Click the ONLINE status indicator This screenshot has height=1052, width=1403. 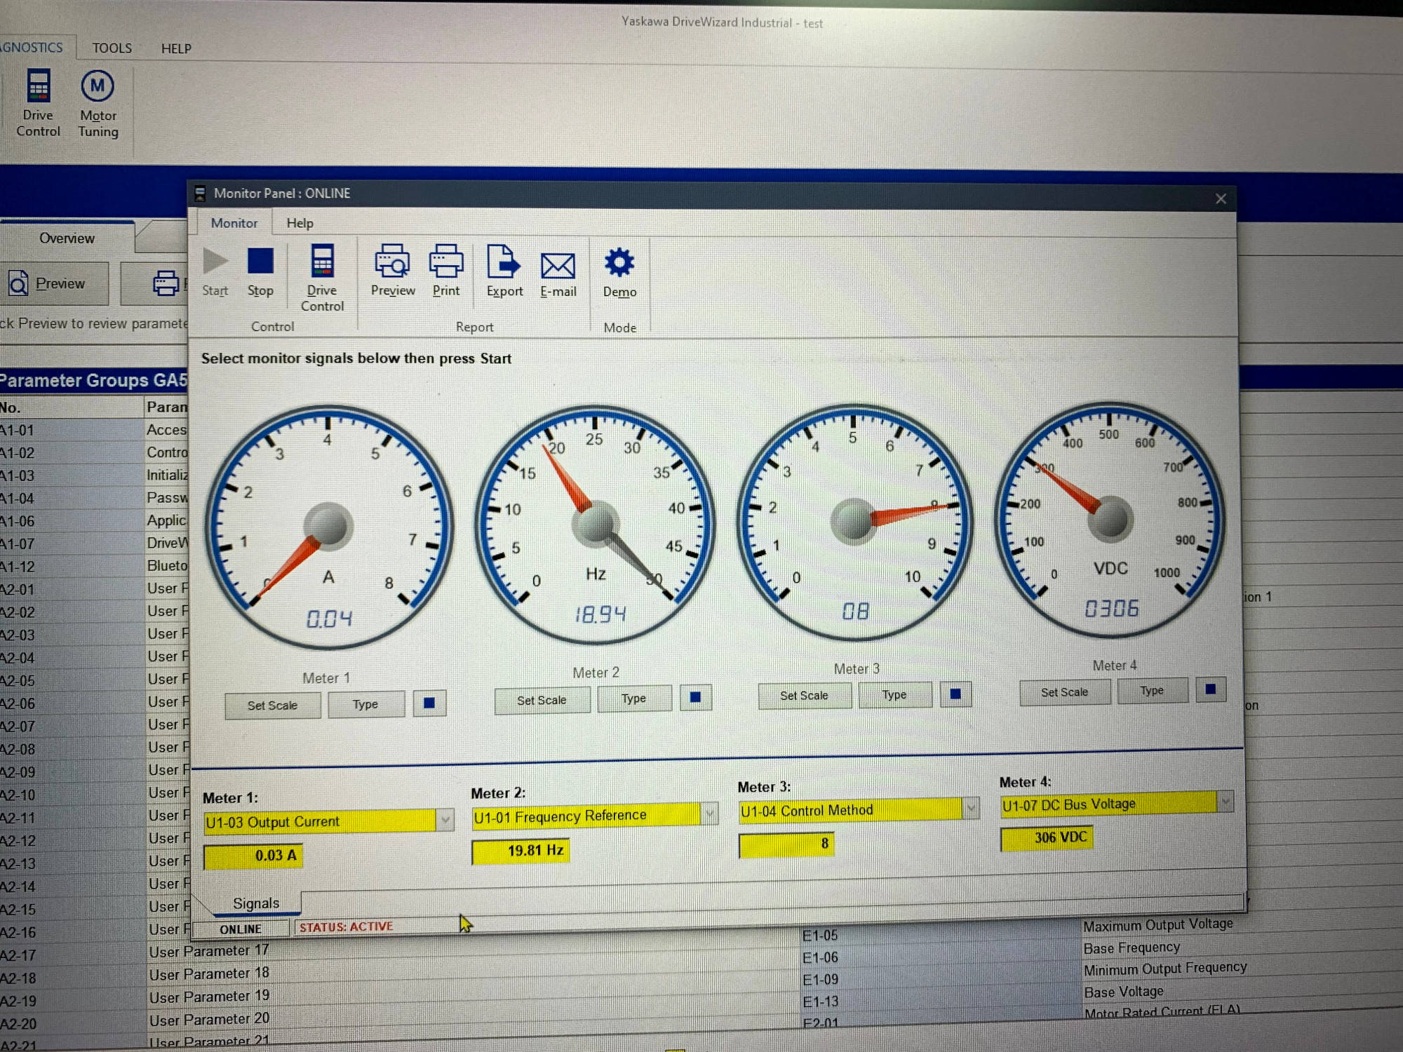point(241,929)
